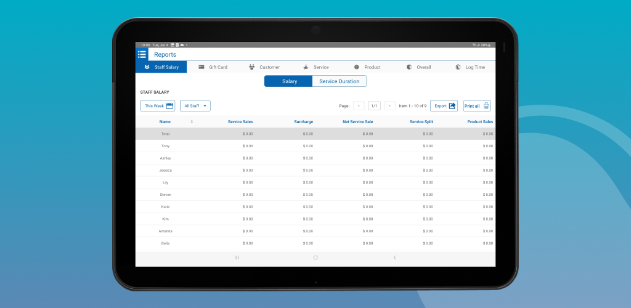Go to the next page arrow
Screen dimensions: 631x308
point(389,106)
